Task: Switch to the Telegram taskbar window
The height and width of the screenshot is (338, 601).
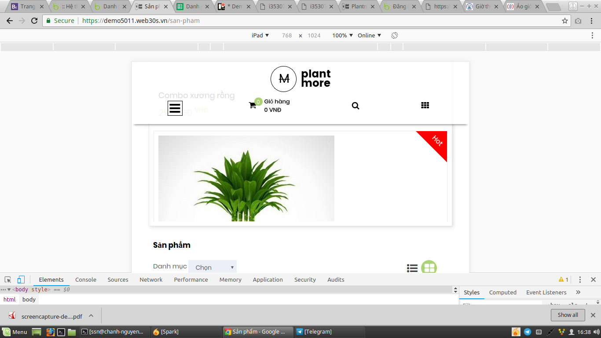Action: coord(329,332)
